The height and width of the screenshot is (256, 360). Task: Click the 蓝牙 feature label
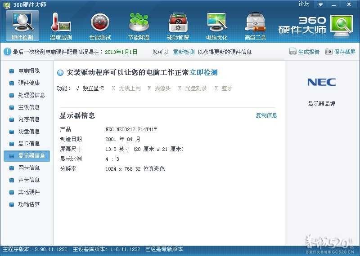click(227, 88)
